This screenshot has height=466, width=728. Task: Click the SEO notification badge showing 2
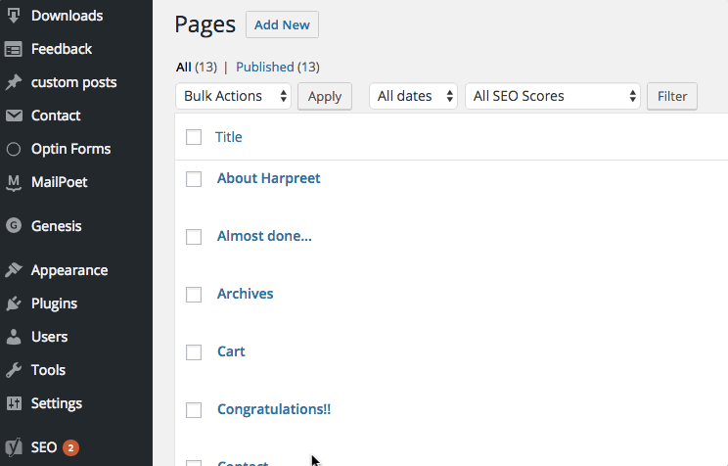coord(70,447)
